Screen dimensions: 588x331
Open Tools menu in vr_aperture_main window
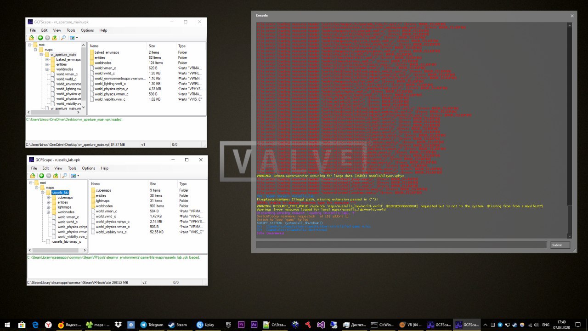(71, 30)
